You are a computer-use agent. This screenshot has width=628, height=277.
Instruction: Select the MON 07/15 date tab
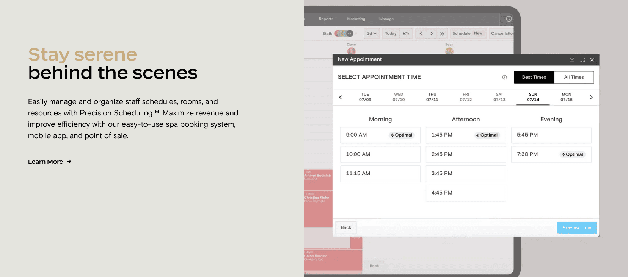click(567, 97)
